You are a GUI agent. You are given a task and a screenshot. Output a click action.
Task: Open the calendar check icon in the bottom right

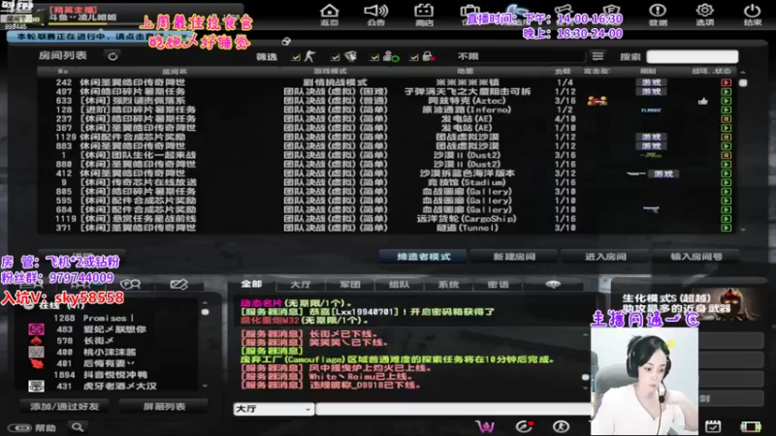pos(713,426)
